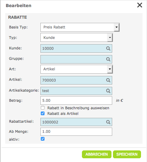Click the Artikel field search icon
The width and height of the screenshot is (147, 162).
(108, 80)
